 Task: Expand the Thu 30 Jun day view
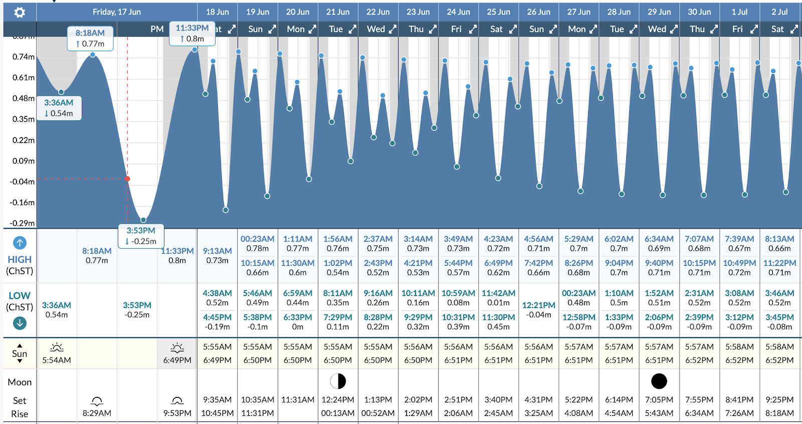click(714, 29)
